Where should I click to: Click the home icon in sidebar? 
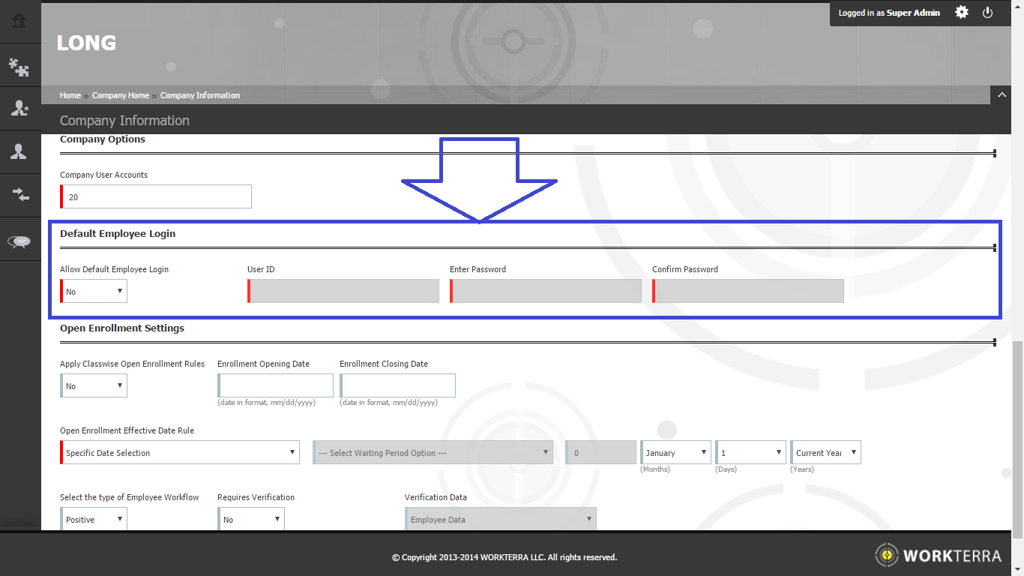point(19,21)
